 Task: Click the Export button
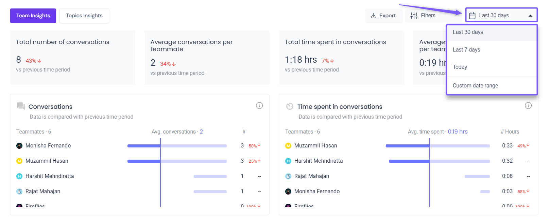383,16
